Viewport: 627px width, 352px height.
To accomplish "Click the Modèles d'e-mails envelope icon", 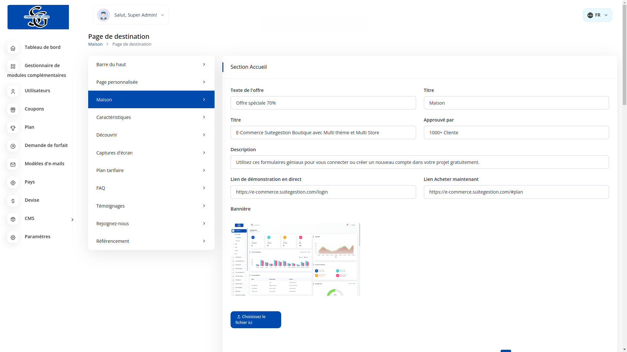I will [13, 164].
